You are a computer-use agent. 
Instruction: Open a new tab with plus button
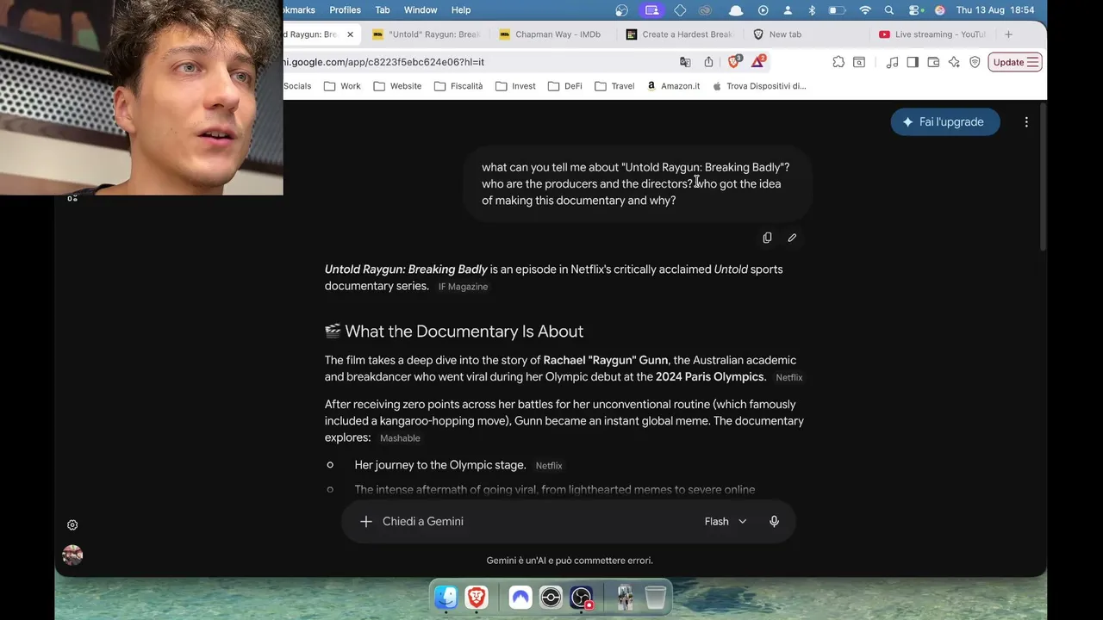point(1008,34)
